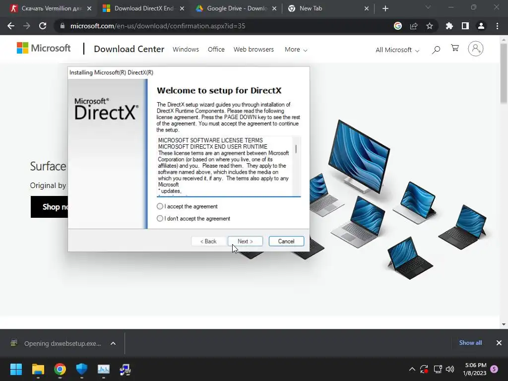Select 'I accept the agreement' radio button
508x381 pixels.
(160, 206)
